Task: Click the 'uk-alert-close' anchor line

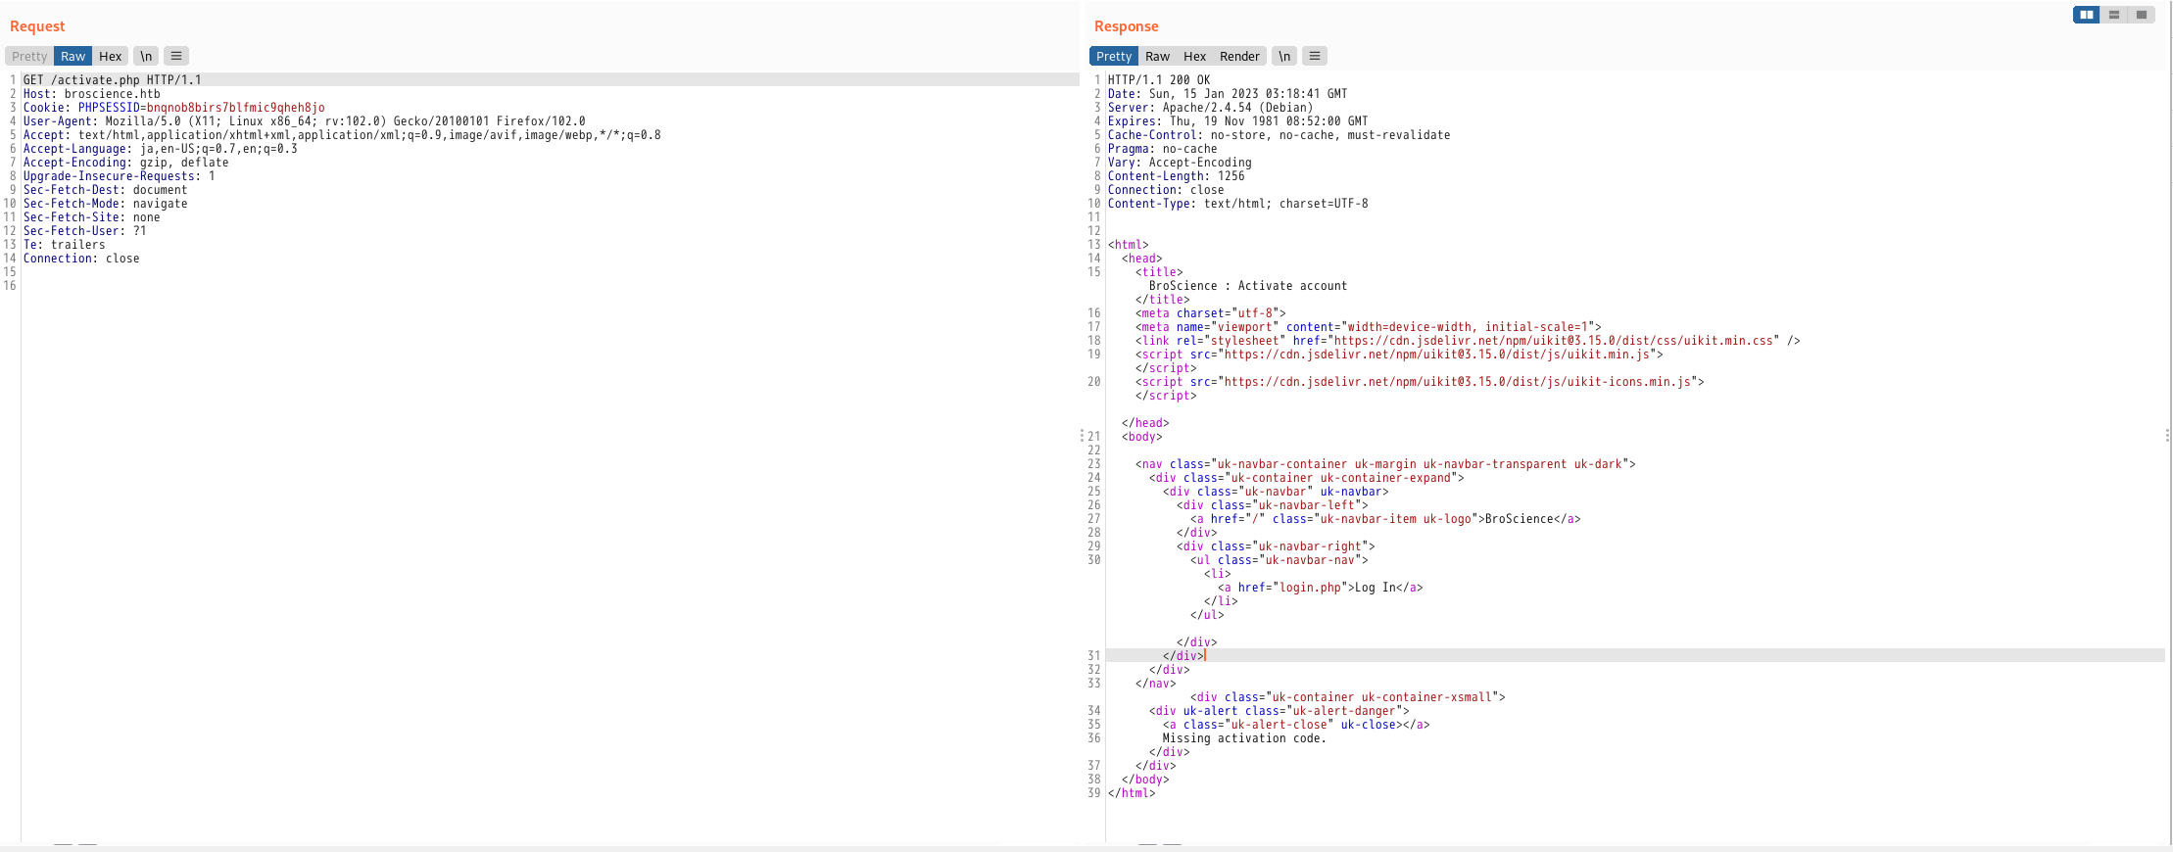Action: click(1297, 725)
